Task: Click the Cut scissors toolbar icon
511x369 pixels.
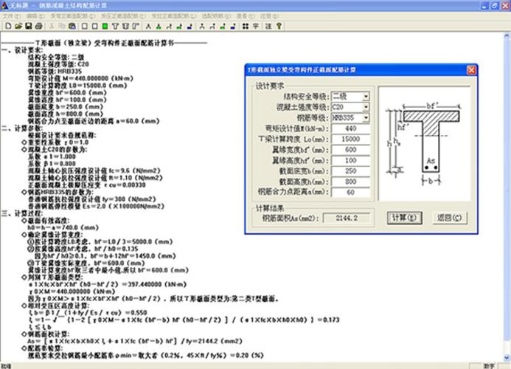Action: [52, 26]
